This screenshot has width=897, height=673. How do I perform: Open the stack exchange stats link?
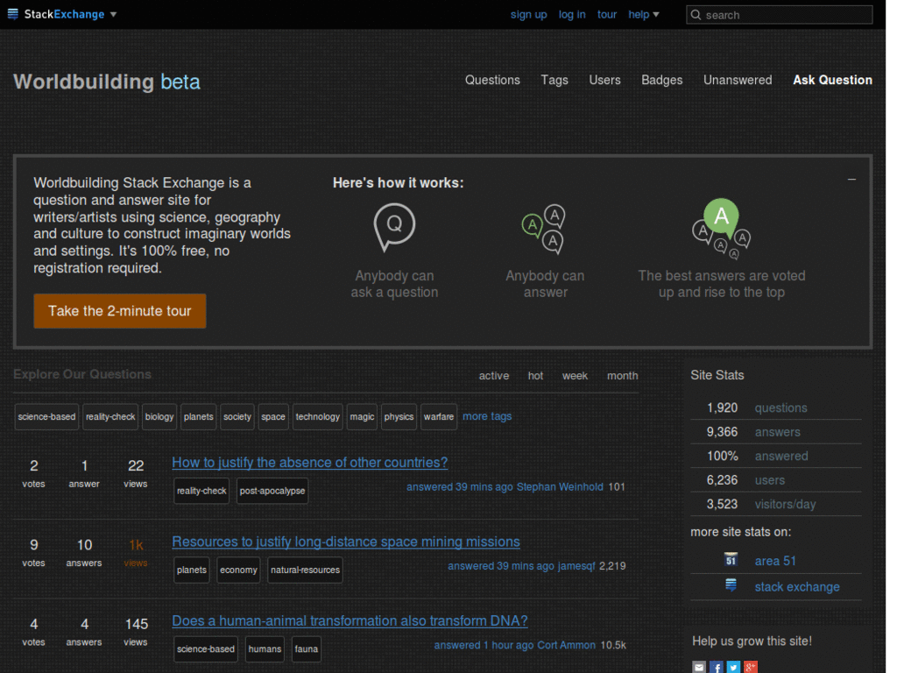[797, 586]
